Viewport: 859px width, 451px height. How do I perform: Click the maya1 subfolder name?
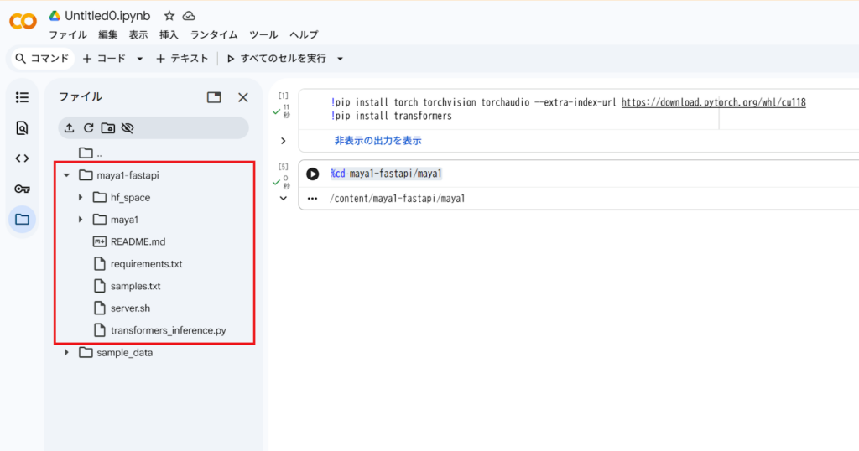click(x=124, y=220)
